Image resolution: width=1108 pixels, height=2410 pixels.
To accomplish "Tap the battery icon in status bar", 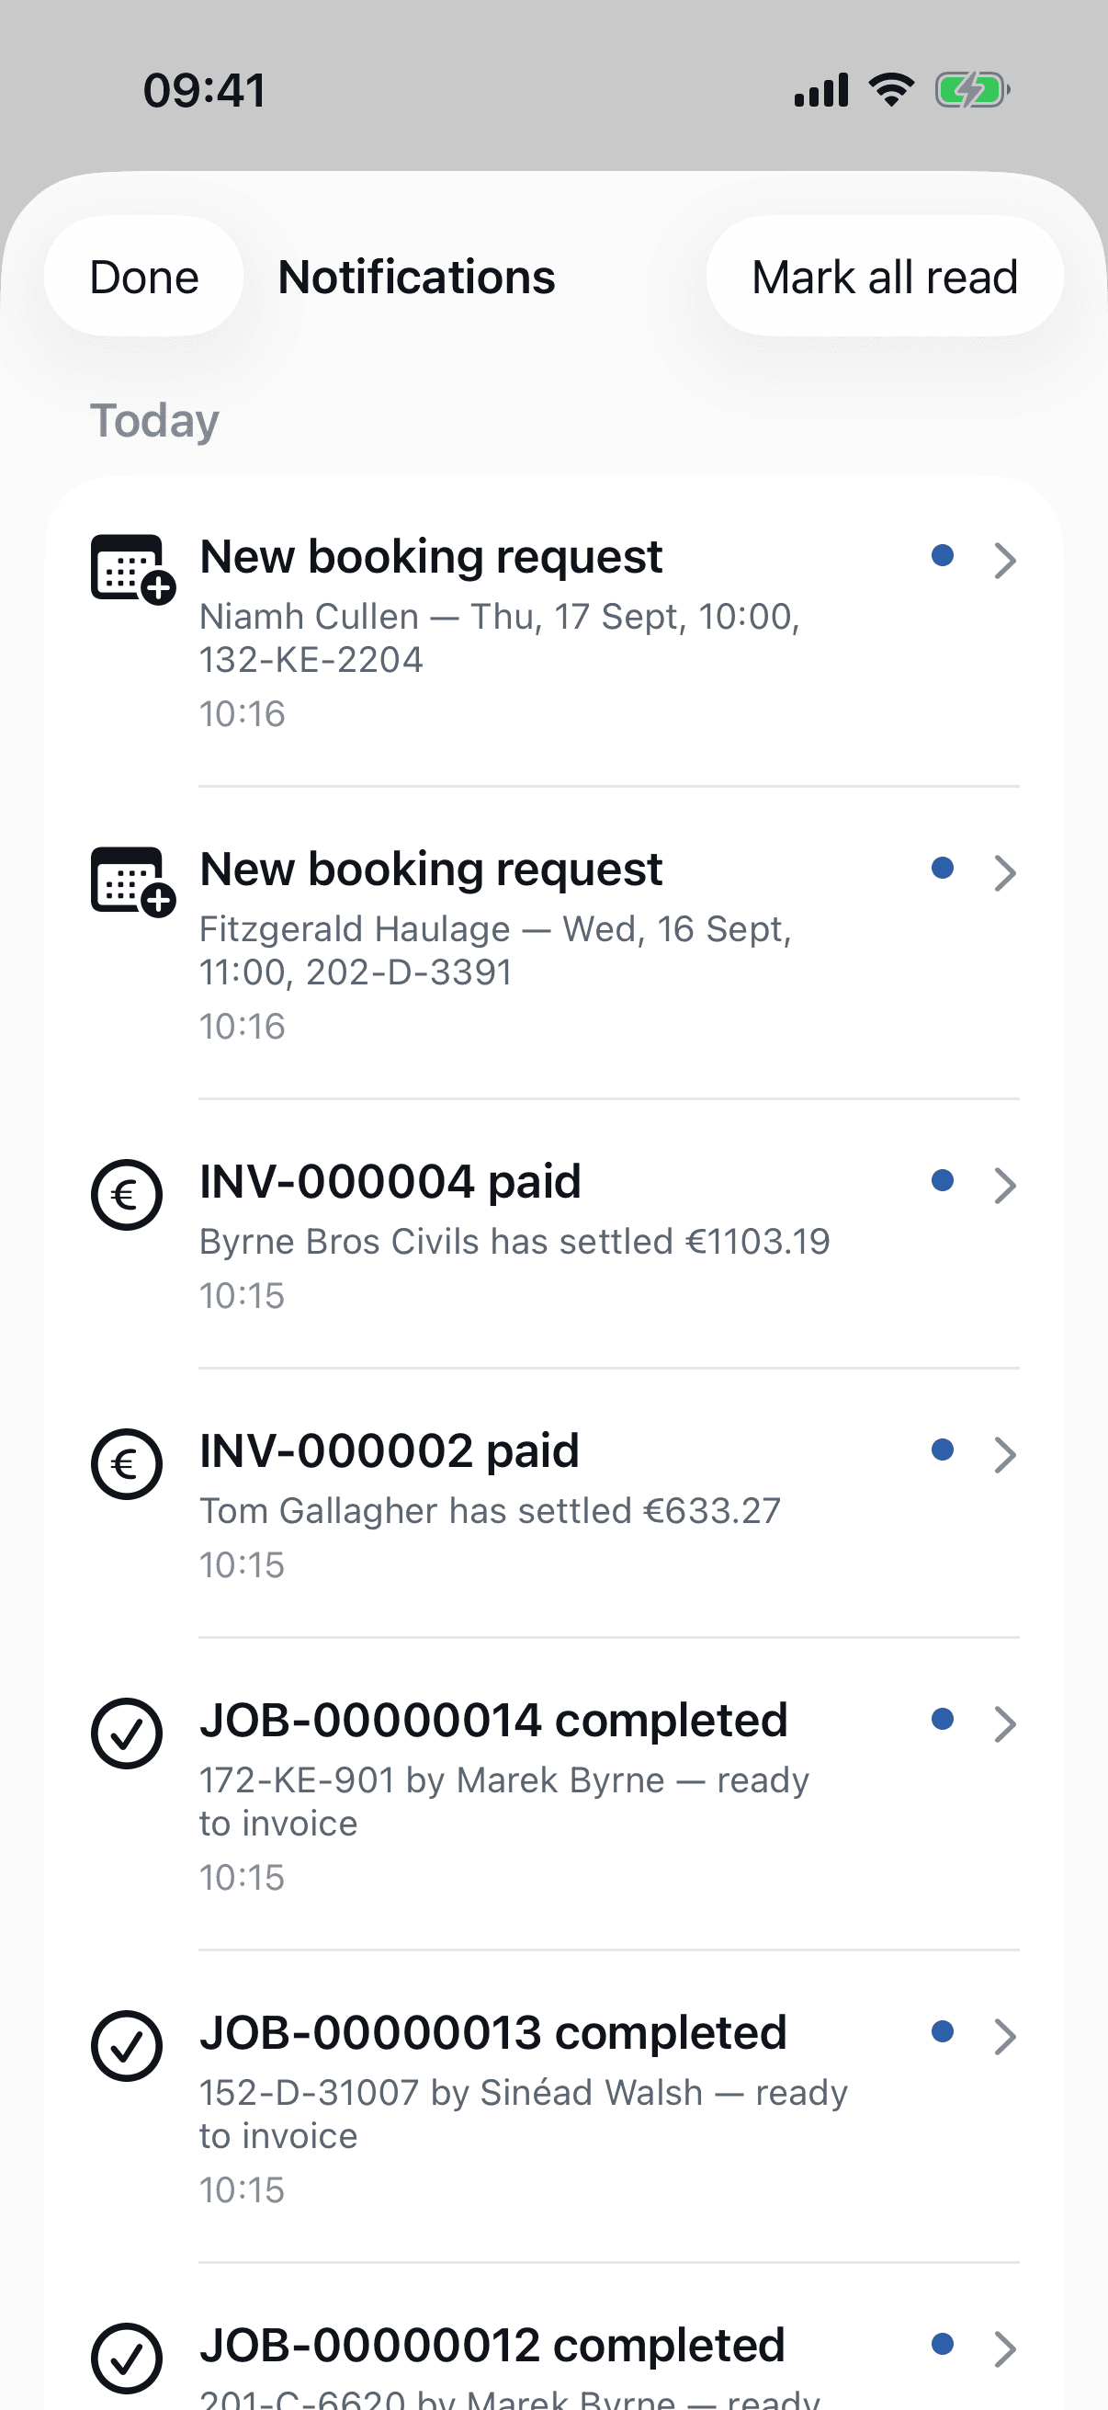I will click(x=972, y=91).
